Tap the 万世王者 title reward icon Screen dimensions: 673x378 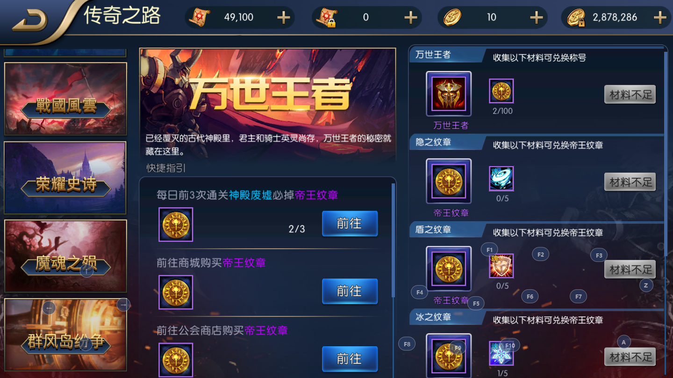click(x=449, y=94)
